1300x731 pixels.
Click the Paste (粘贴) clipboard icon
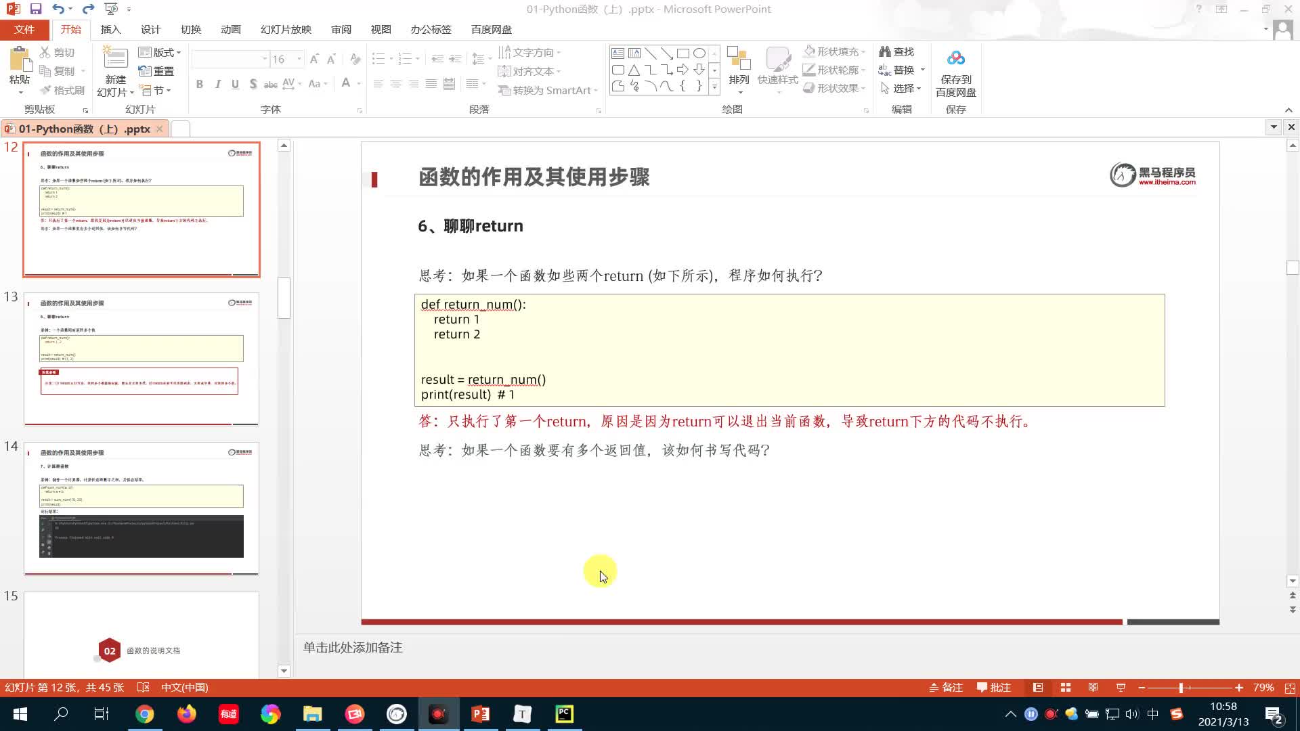(20, 60)
